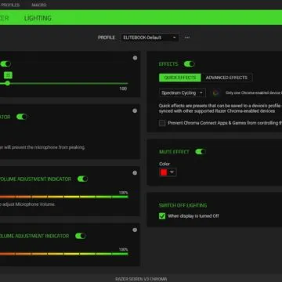Click the Color label under MUTE EFFECT
The height and width of the screenshot is (282, 282).
click(x=164, y=164)
